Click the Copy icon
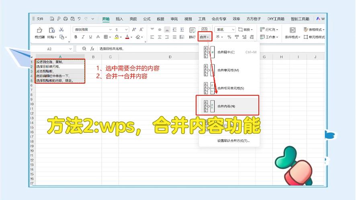Image resolution: width=356 pixels, height=200 pixels. point(62,37)
